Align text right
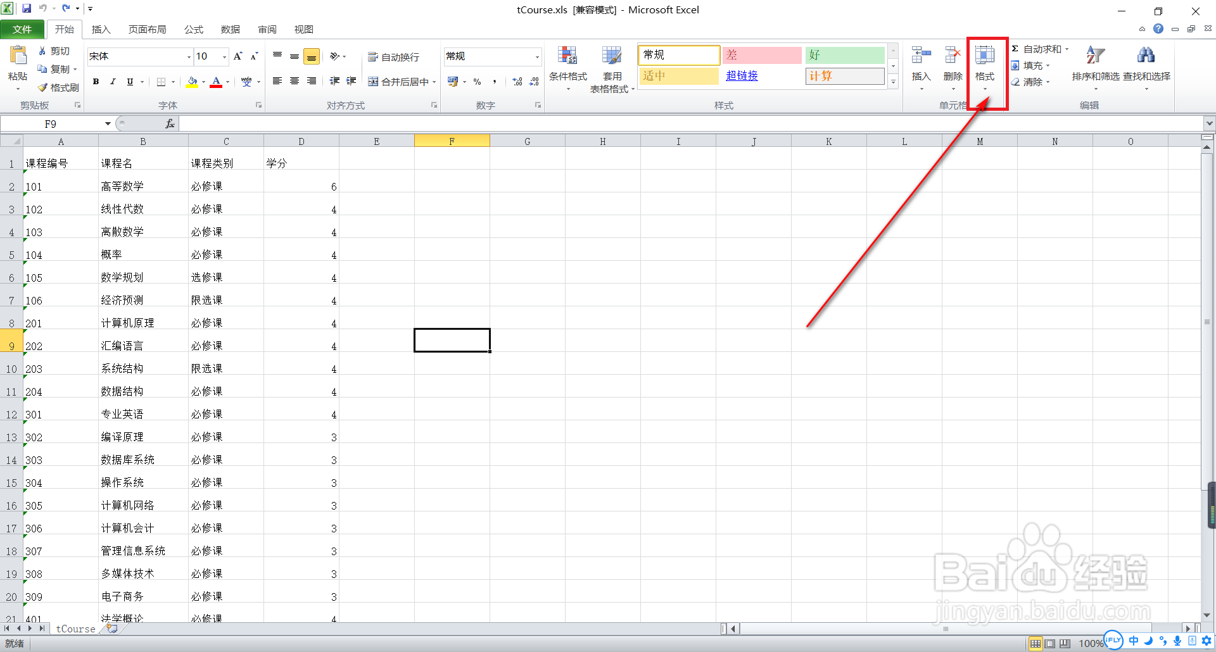 click(312, 81)
